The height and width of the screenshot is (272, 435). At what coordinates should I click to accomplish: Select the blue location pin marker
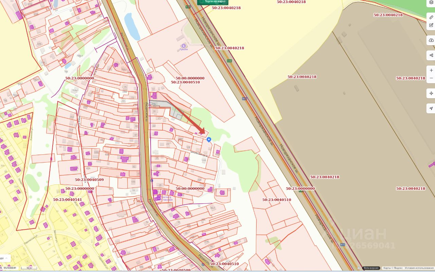coord(209,139)
